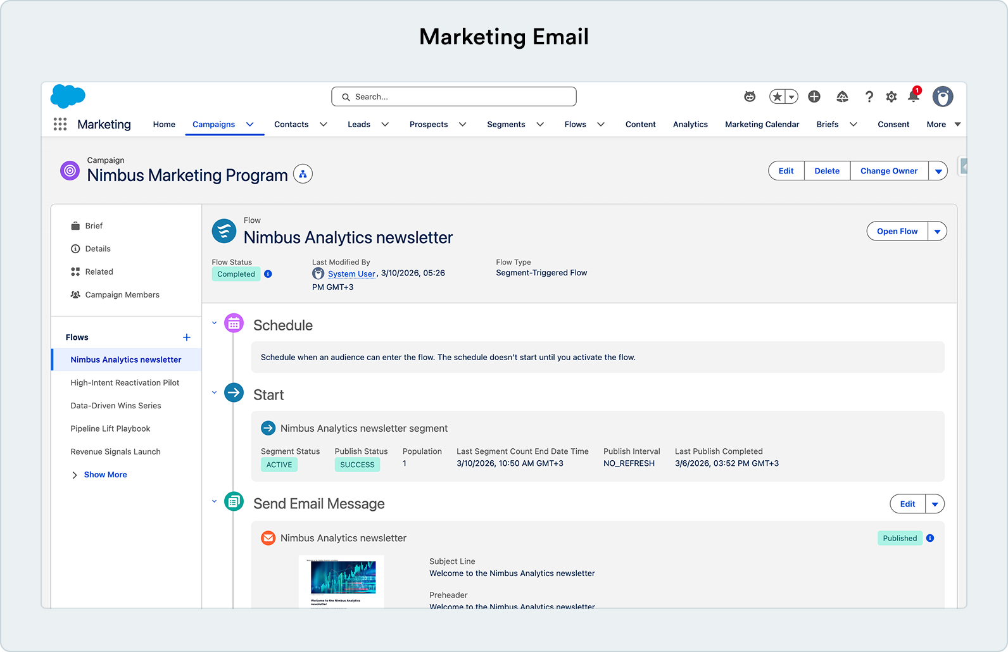Click the Salesforce cloud logo
Image resolution: width=1008 pixels, height=652 pixels.
(68, 96)
